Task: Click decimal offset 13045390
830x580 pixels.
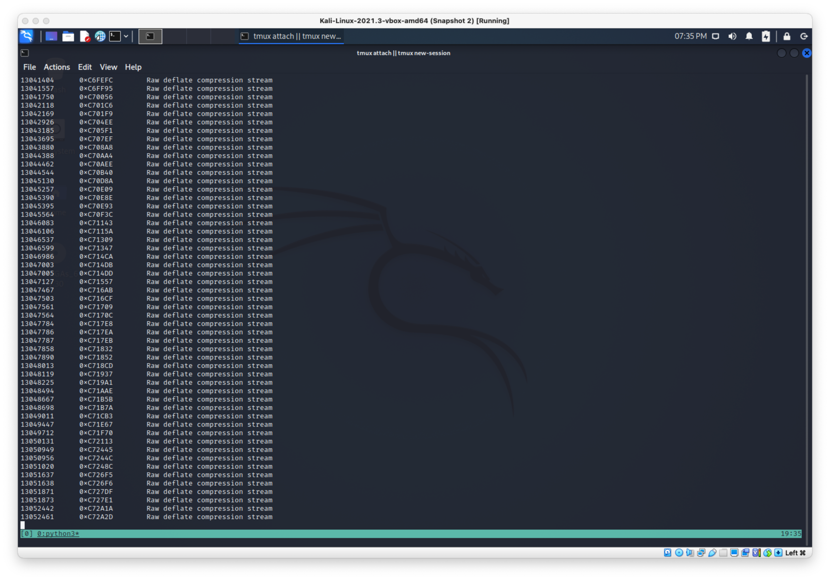Action: coord(37,198)
